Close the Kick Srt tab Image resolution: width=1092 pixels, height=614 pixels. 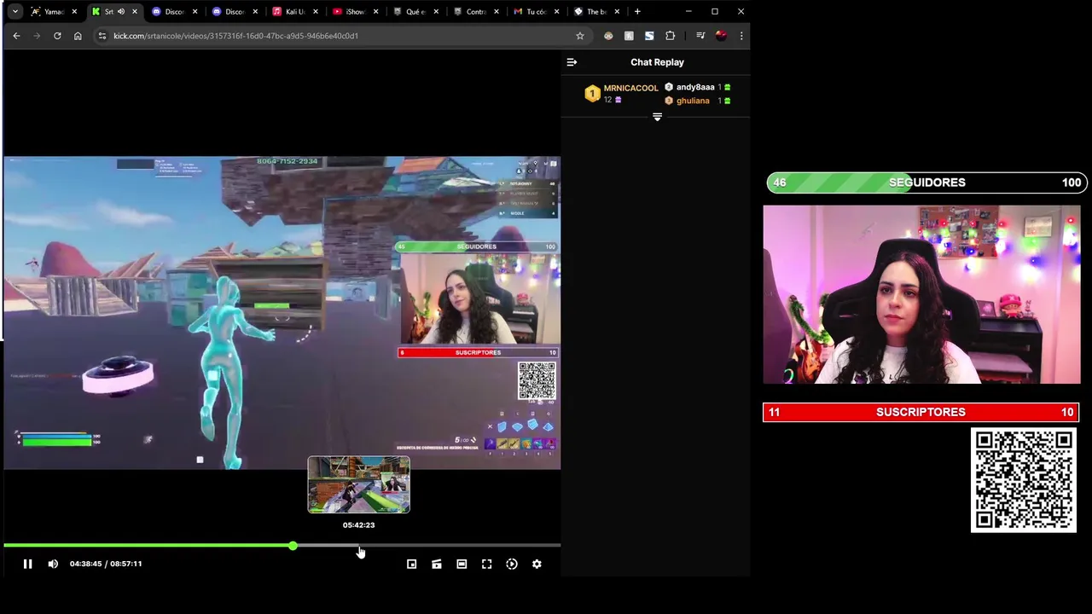[134, 11]
